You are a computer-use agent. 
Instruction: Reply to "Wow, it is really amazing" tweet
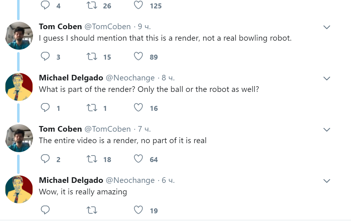click(45, 210)
